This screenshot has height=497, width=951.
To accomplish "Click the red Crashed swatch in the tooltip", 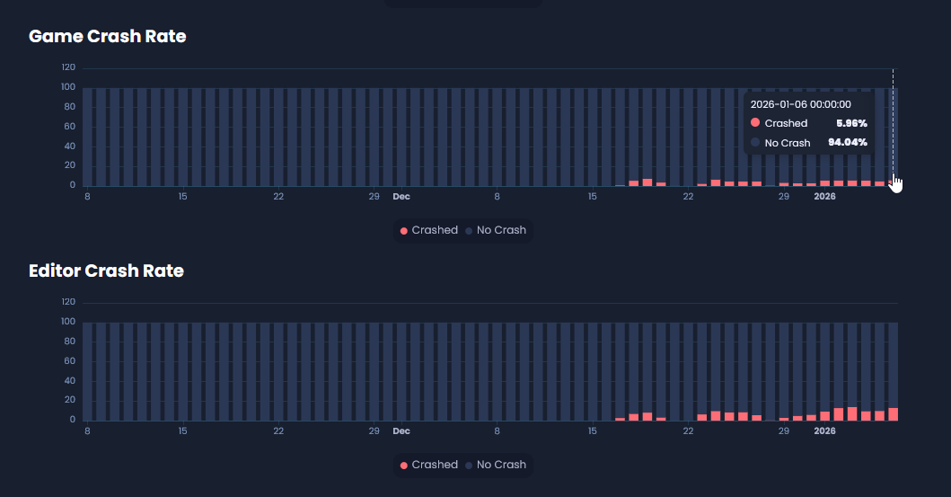I will coord(755,123).
